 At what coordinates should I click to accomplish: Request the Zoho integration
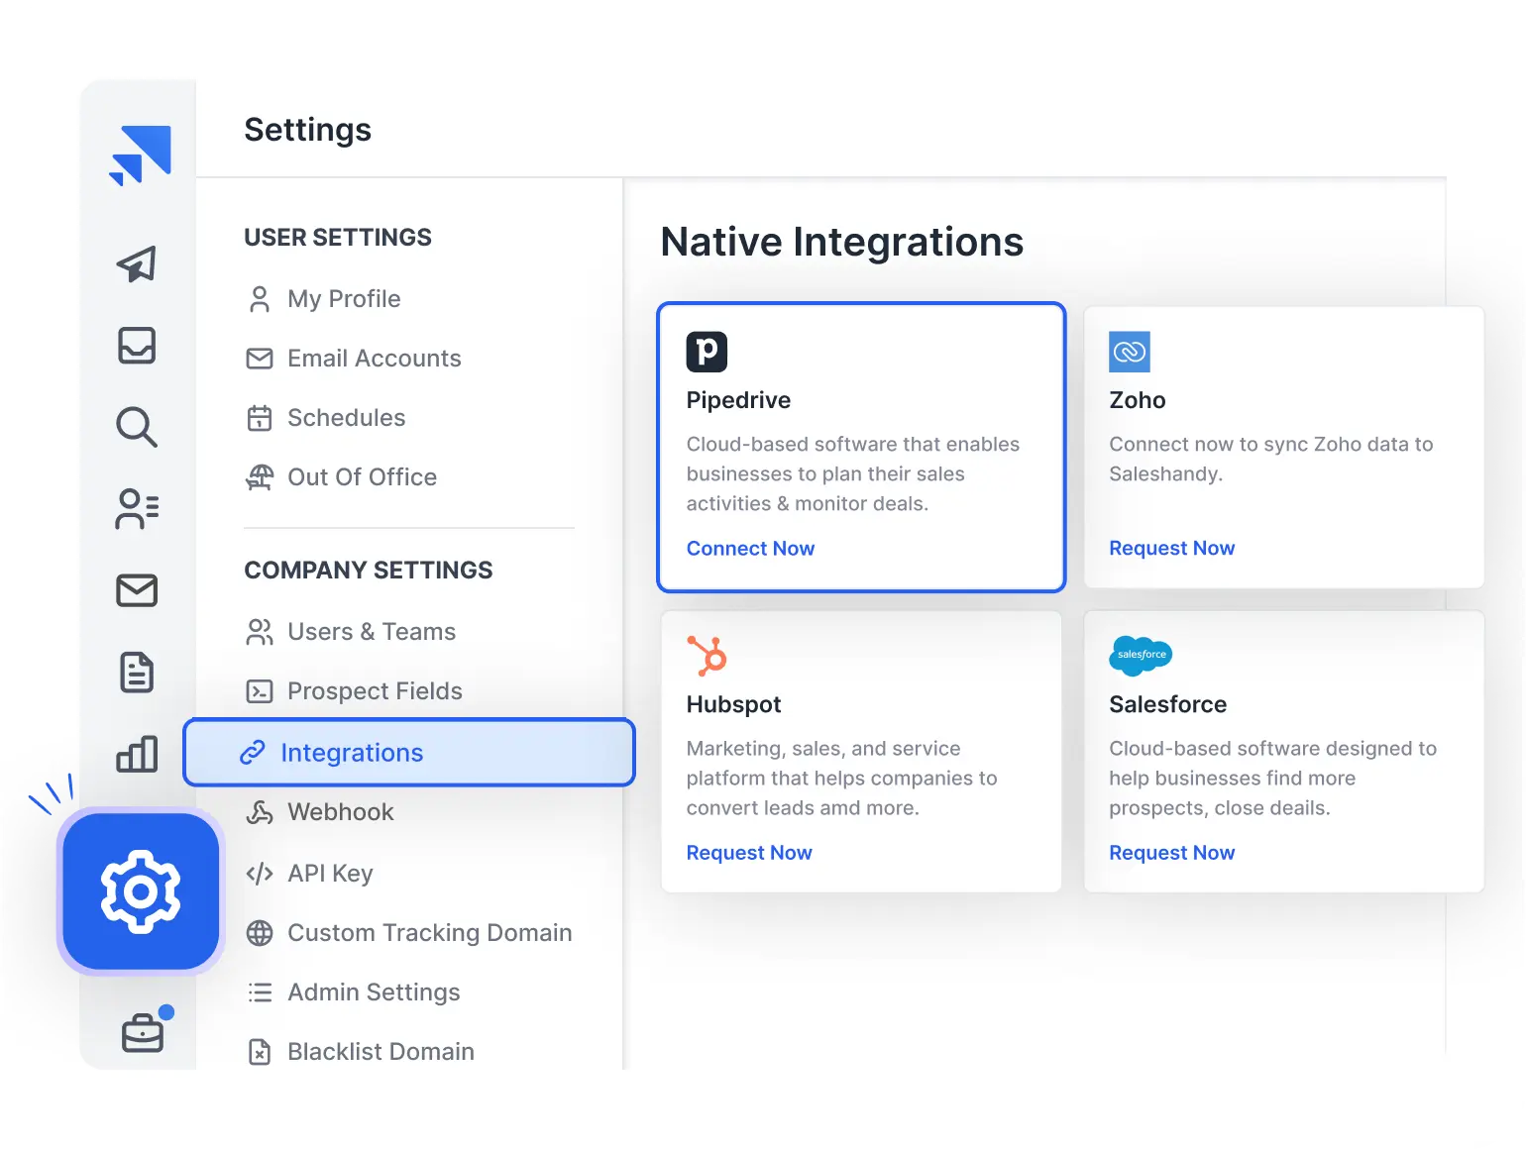click(1171, 548)
